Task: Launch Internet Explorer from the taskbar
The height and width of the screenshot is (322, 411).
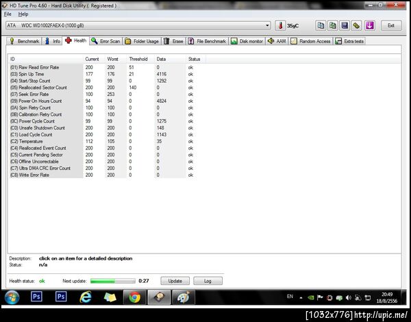Action: (x=86, y=297)
